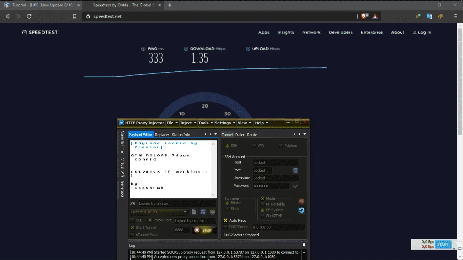The width and height of the screenshot is (463, 260).
Task: Toggle the Proxy:Port checkbox
Action: (x=150, y=220)
